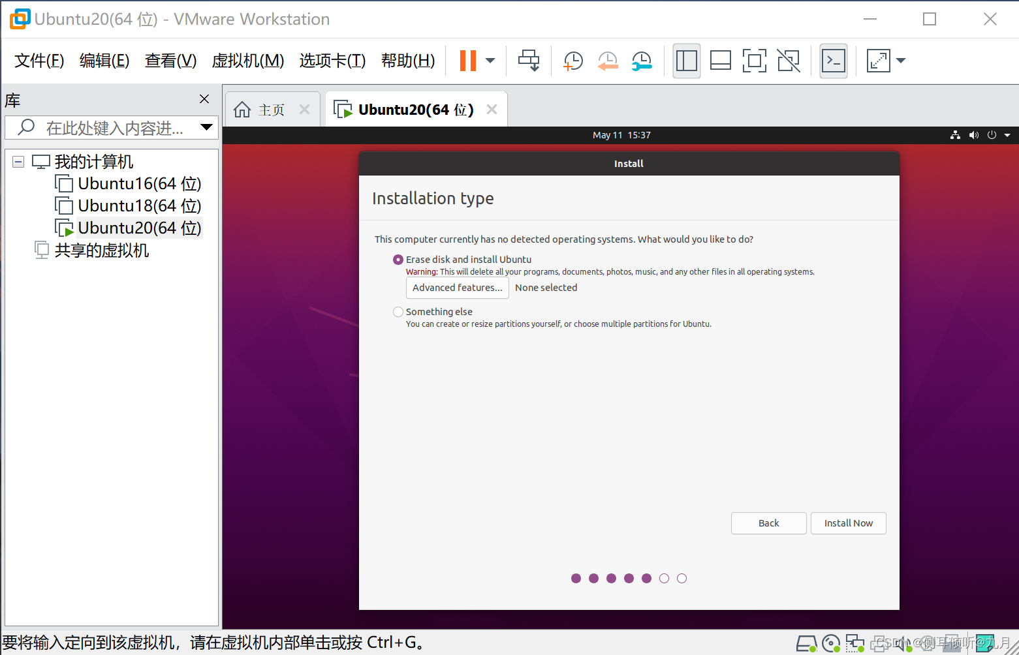Viewport: 1019px width, 655px height.
Task: Click the Advanced features... button
Action: [x=458, y=288]
